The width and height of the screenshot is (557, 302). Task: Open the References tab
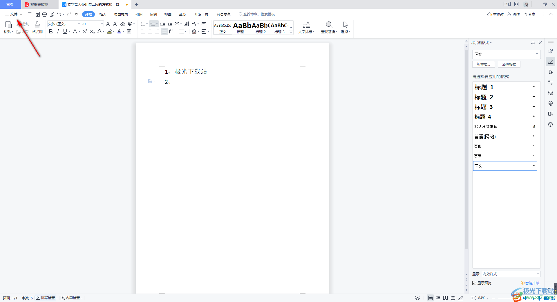pyautogui.click(x=139, y=14)
